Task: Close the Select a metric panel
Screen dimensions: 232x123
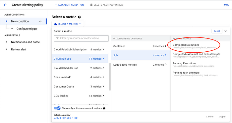Action: 225,31
